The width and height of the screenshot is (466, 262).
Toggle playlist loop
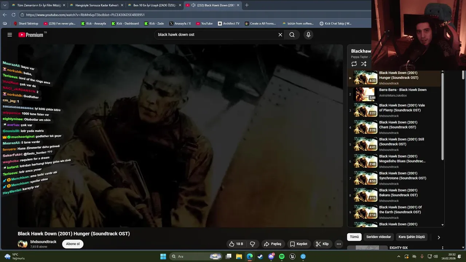click(354, 64)
